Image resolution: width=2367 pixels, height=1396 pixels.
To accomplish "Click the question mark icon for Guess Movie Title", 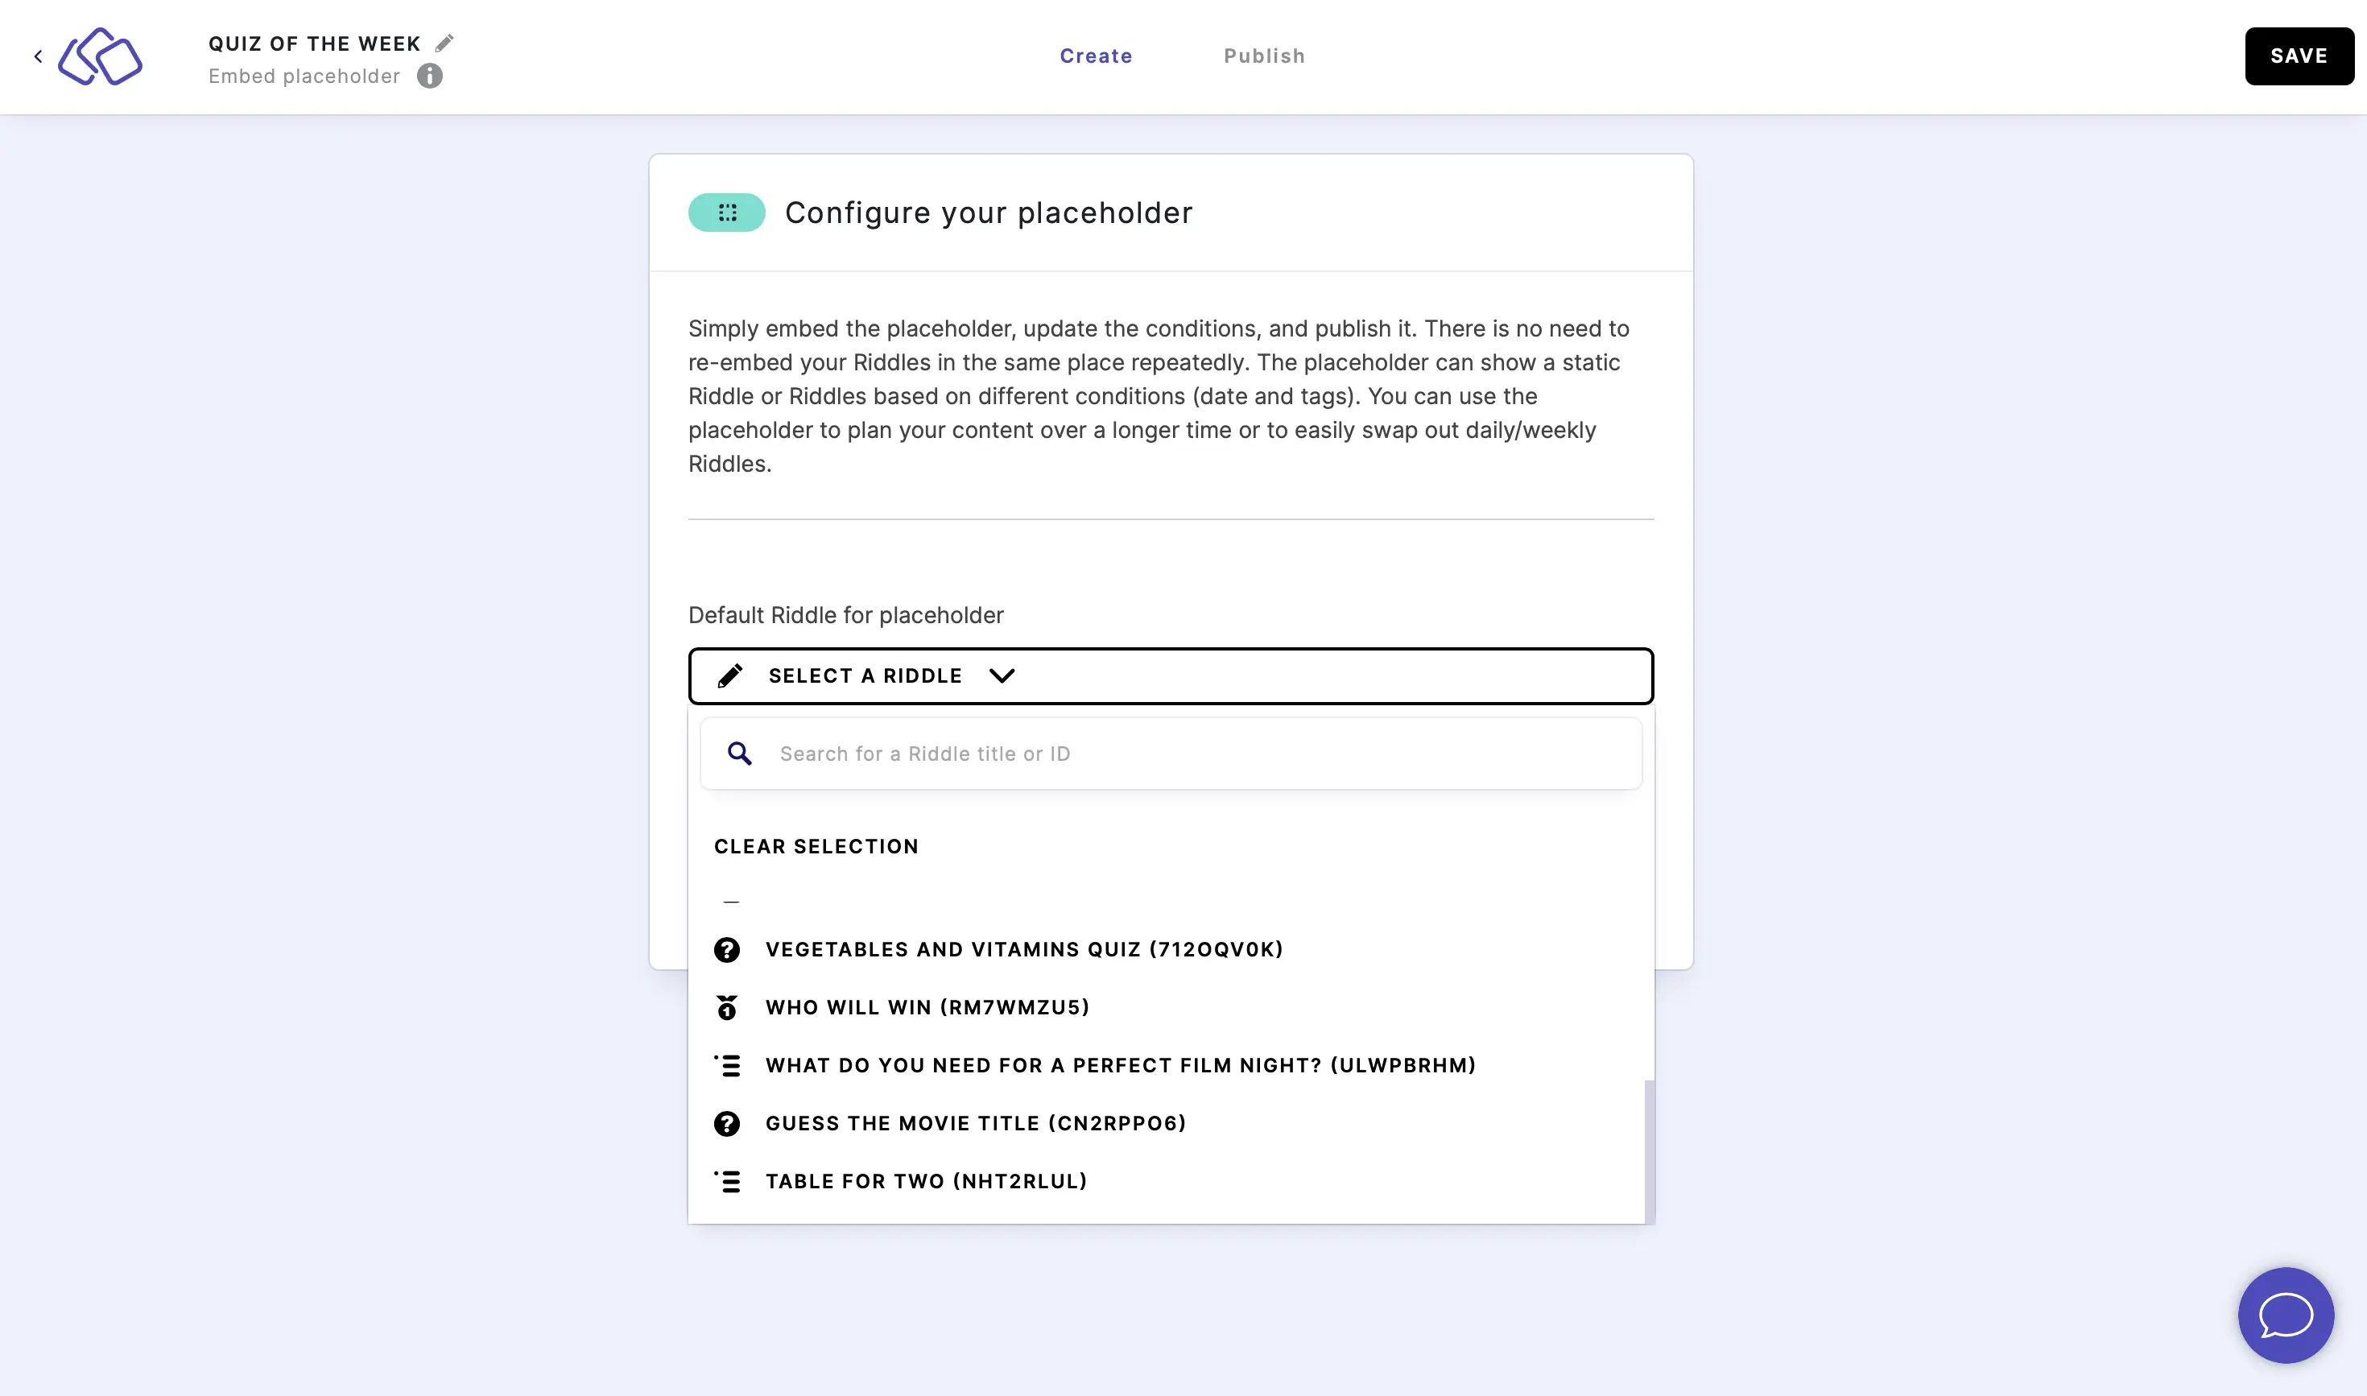I will tap(726, 1123).
